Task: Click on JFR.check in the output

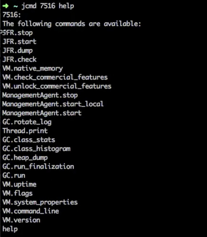Action: pos(19,60)
